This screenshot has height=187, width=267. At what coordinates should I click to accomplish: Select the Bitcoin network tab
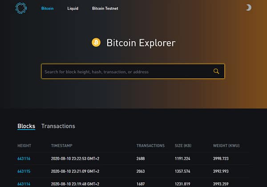pyautogui.click(x=47, y=8)
